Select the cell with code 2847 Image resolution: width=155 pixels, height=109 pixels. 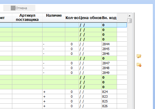[x=109, y=63]
